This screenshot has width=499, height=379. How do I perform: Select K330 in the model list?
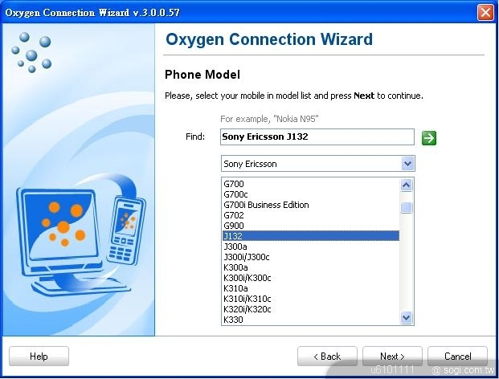311,320
